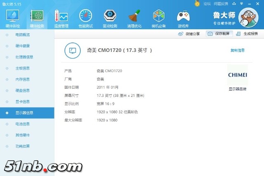Click the bullet next to 内存信息

coord(7,80)
